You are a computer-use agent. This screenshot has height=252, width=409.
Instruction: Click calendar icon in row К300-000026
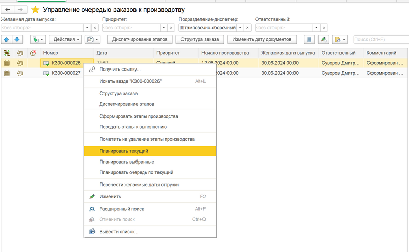[x=7, y=63]
